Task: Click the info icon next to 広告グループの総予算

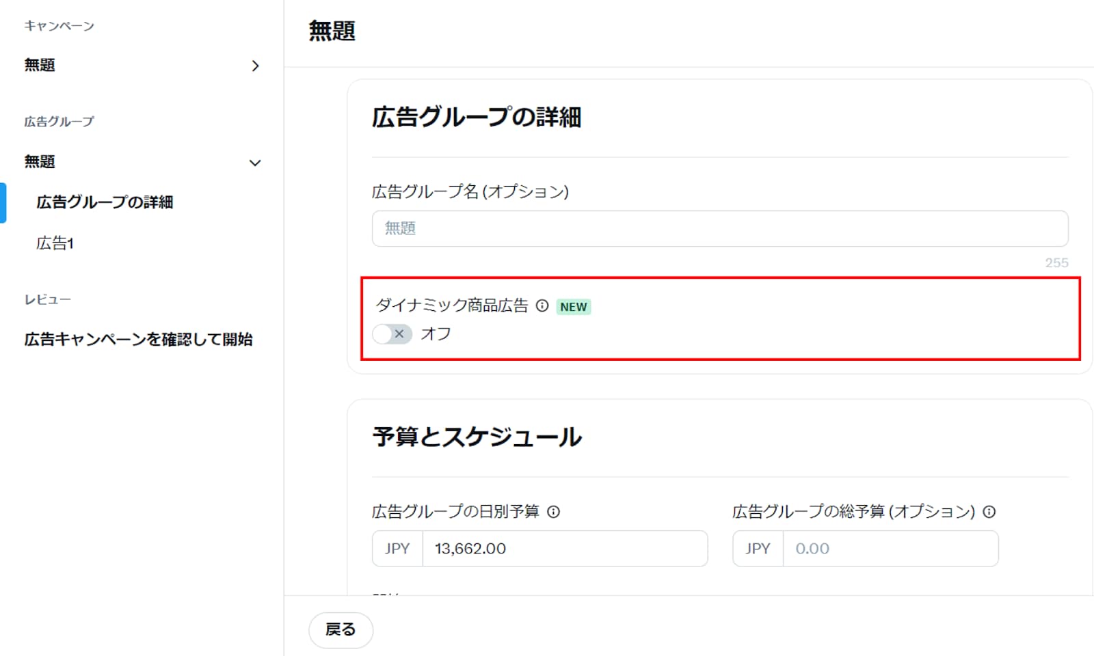Action: 989,511
